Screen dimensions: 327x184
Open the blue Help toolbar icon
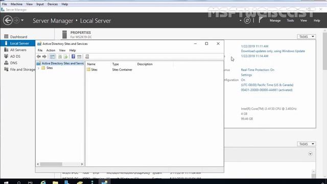point(73,56)
